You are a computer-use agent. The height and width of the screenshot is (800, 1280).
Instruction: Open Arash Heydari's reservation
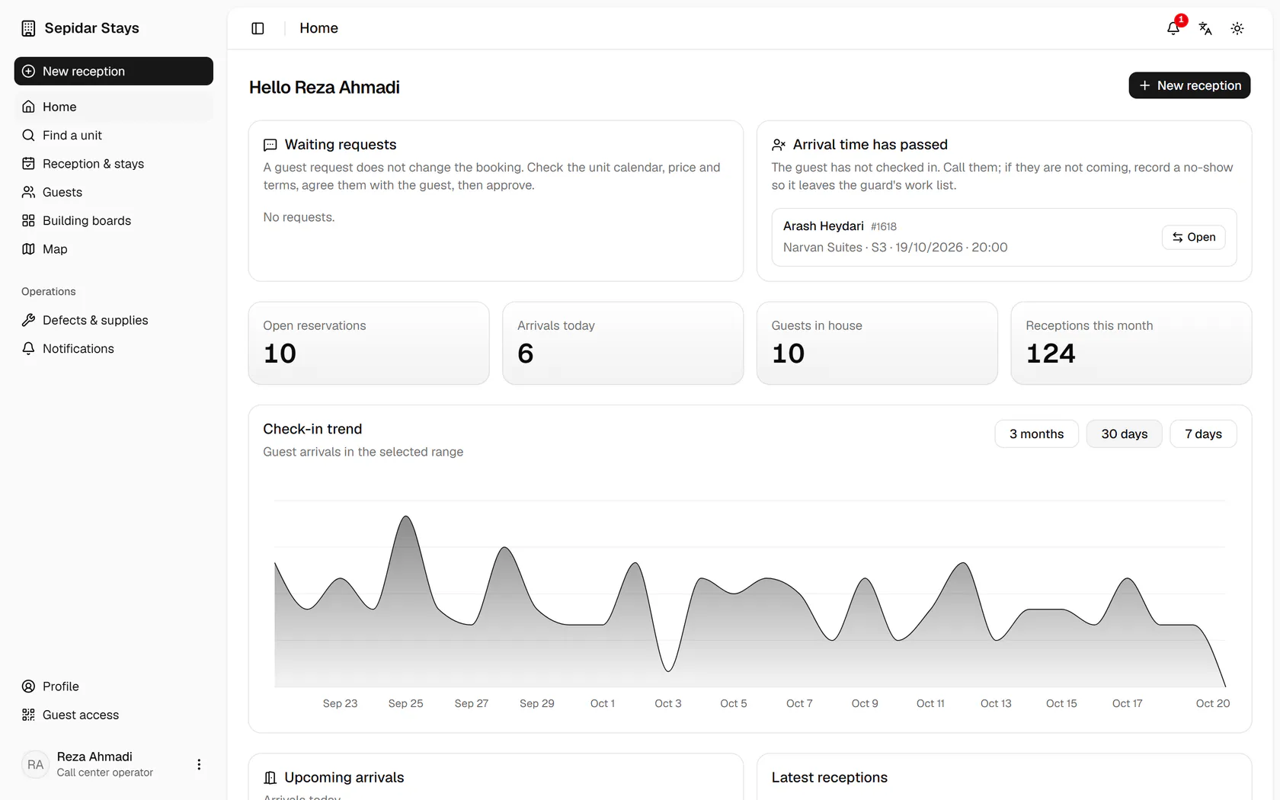[1193, 237]
